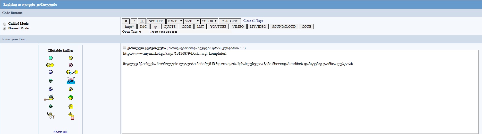Embed a VIMEO video tag
The height and width of the screenshot is (134, 482).
[238, 27]
